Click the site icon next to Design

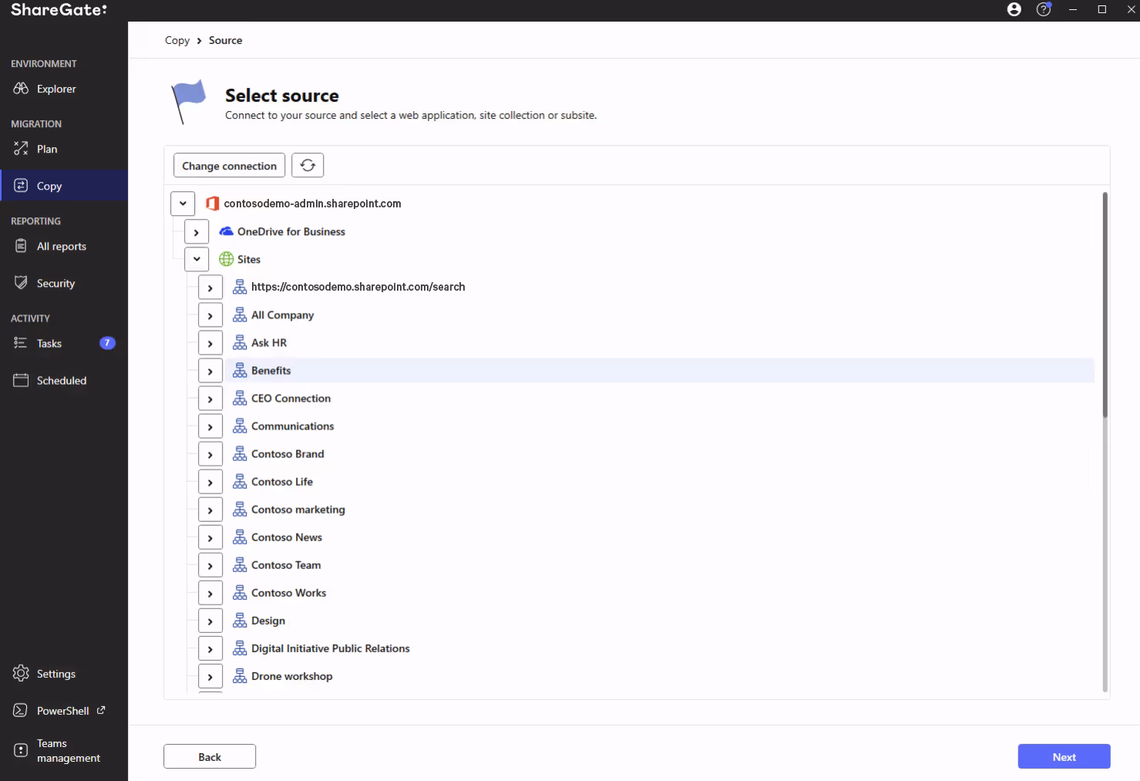(x=240, y=621)
